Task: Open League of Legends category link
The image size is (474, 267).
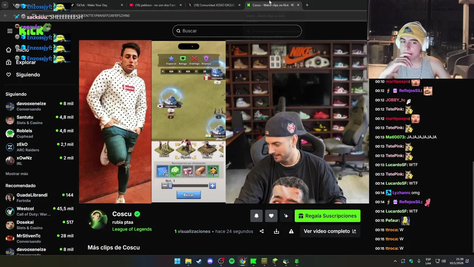Action: pos(132,229)
